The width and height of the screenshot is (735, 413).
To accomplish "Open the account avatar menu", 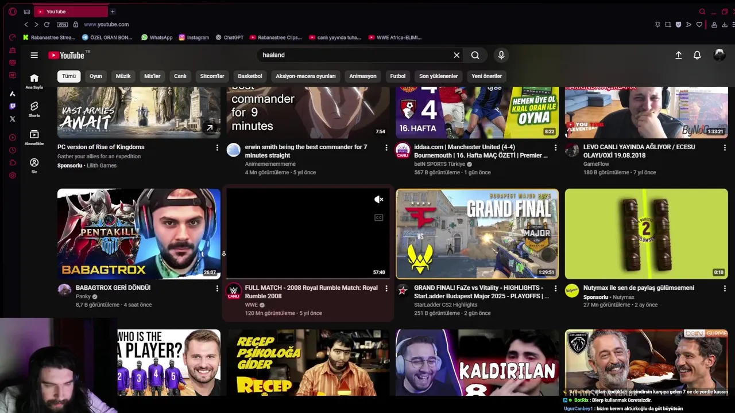I will (719, 55).
